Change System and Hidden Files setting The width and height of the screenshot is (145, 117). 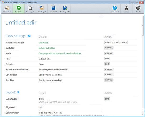(x=109, y=69)
